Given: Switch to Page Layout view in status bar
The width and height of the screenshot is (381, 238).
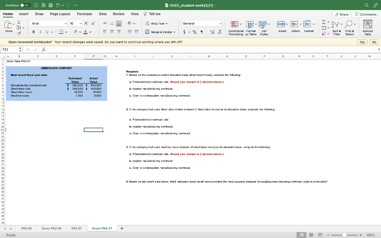Looking at the screenshot, I should (311, 235).
